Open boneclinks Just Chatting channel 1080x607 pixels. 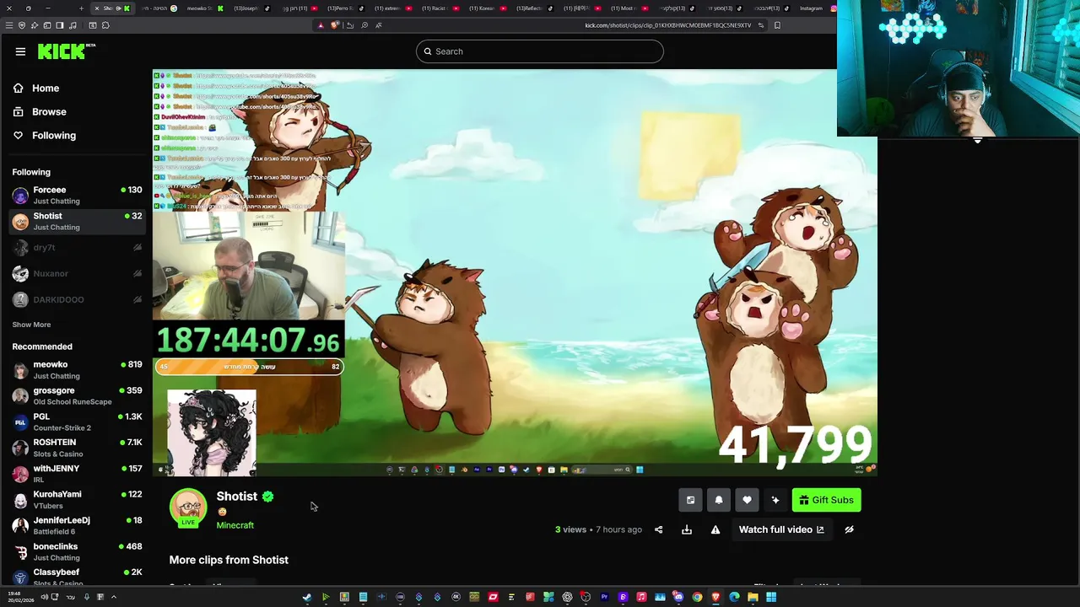pyautogui.click(x=77, y=551)
